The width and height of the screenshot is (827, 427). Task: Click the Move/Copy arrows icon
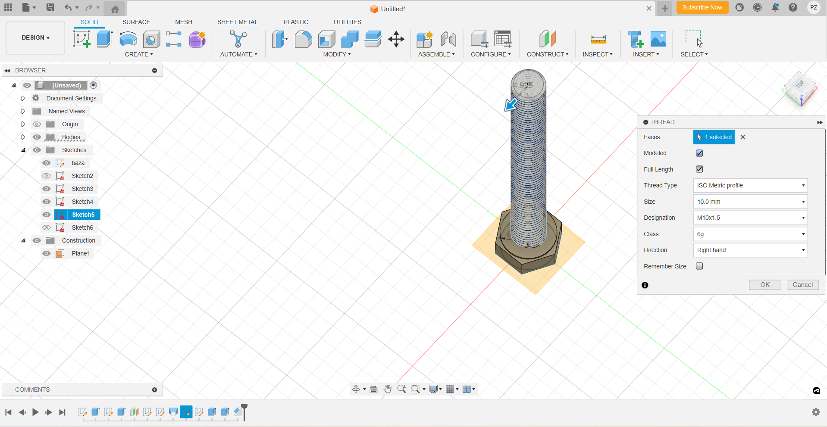click(396, 39)
